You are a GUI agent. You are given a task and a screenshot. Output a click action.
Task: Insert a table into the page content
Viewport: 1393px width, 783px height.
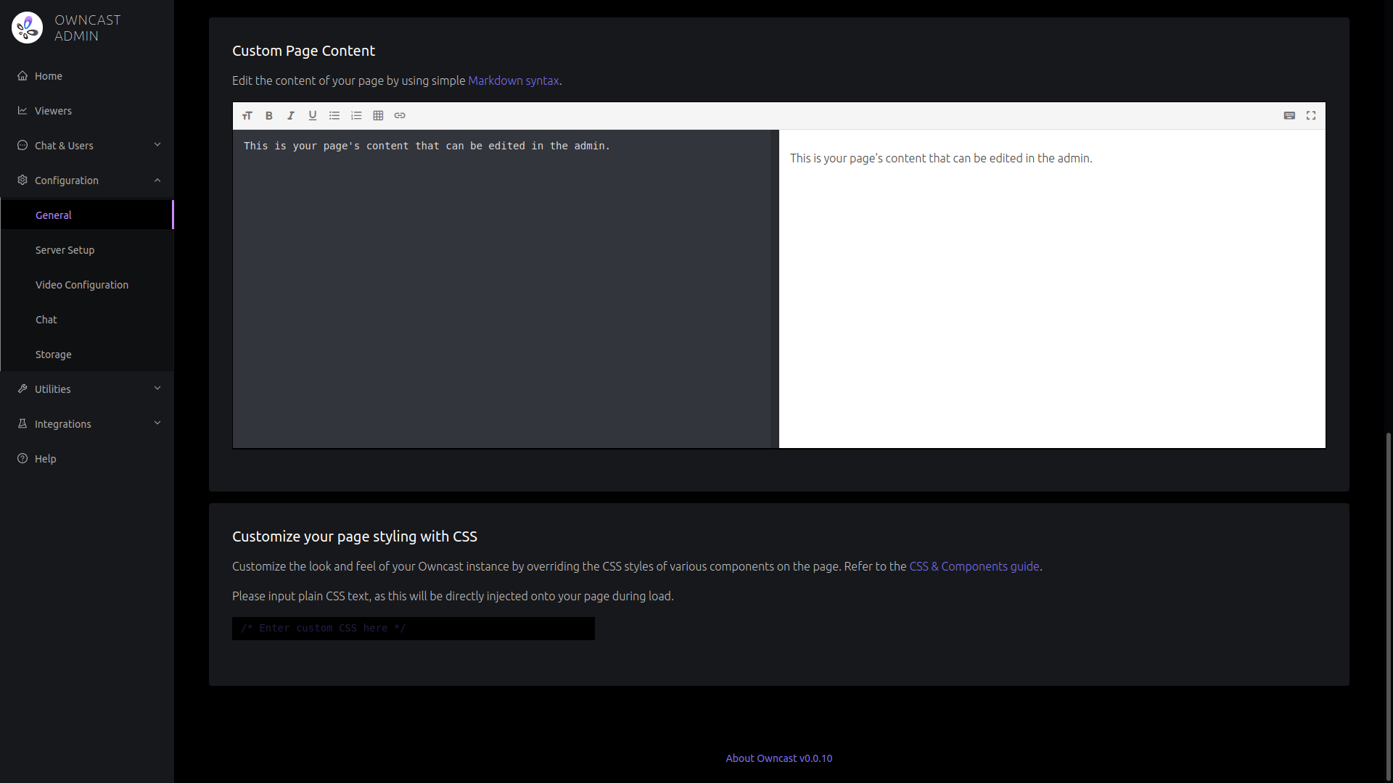coord(377,115)
